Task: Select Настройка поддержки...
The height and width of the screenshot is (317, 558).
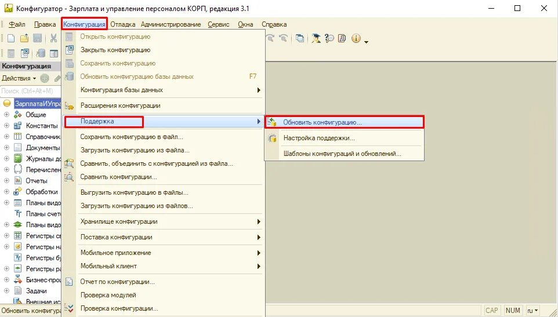Action: point(344,138)
